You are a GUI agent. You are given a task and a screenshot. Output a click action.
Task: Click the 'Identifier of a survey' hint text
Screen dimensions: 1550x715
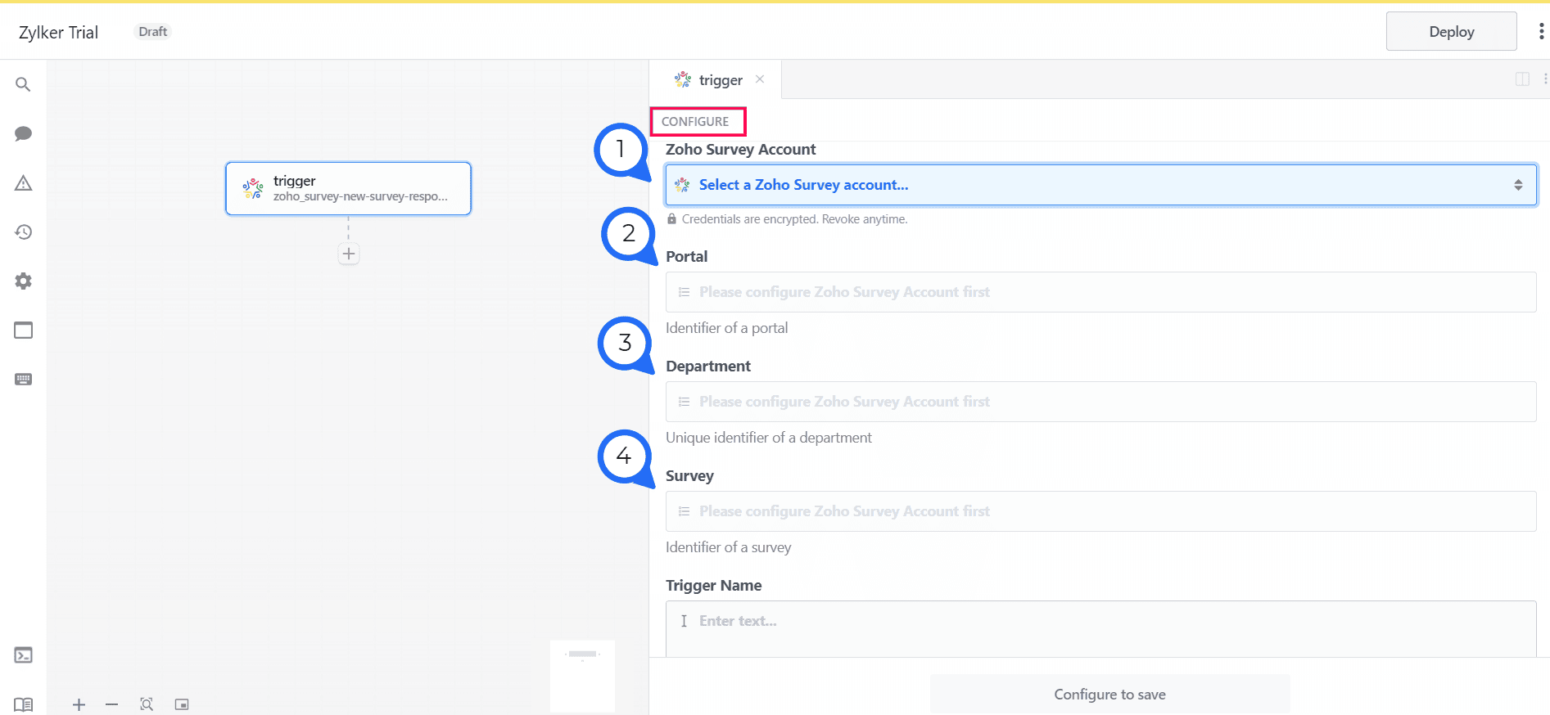click(x=729, y=547)
